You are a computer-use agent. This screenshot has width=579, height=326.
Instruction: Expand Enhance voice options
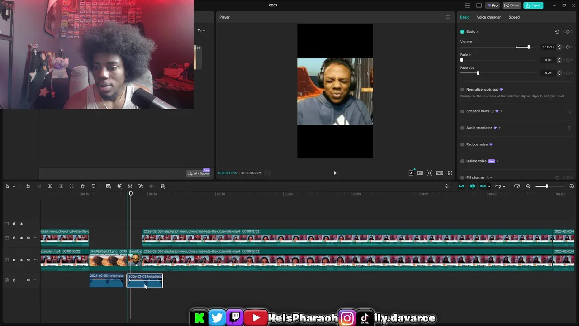click(501, 111)
